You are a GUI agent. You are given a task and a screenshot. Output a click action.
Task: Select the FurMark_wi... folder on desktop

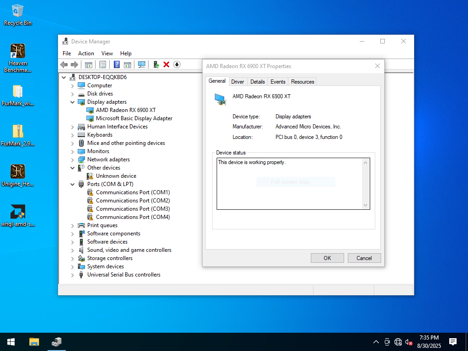(18, 96)
